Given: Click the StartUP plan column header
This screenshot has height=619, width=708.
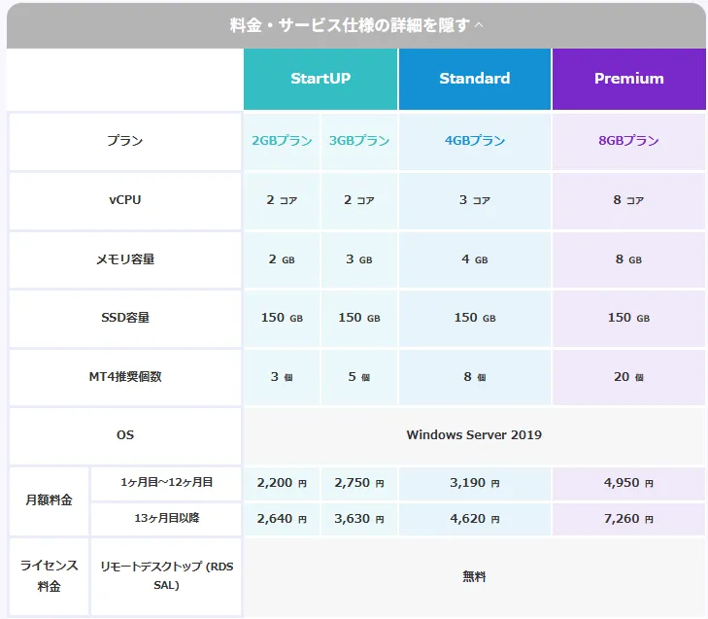Looking at the screenshot, I should [x=320, y=79].
